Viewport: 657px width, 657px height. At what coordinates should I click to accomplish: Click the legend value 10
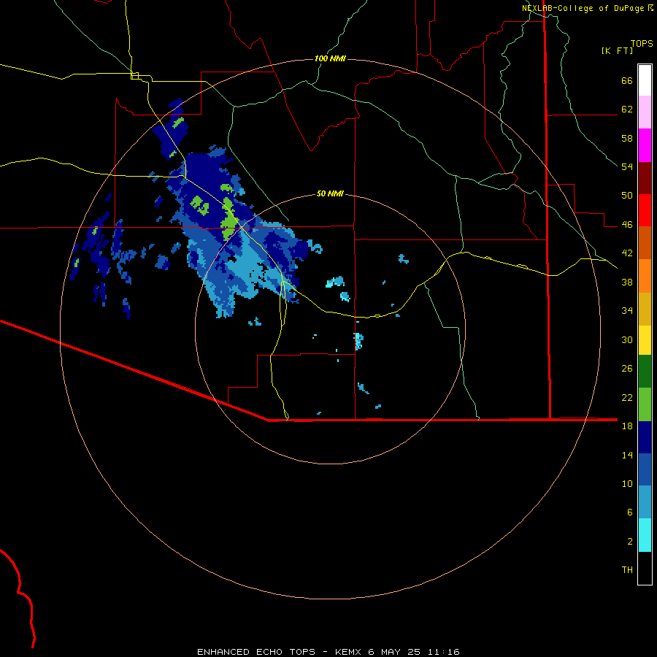[x=627, y=483]
